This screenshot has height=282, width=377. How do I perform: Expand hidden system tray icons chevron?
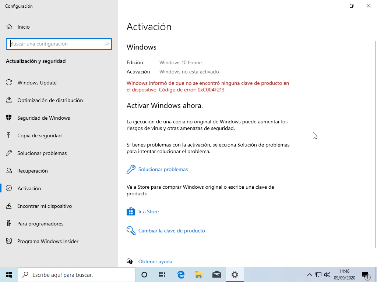[x=310, y=275]
